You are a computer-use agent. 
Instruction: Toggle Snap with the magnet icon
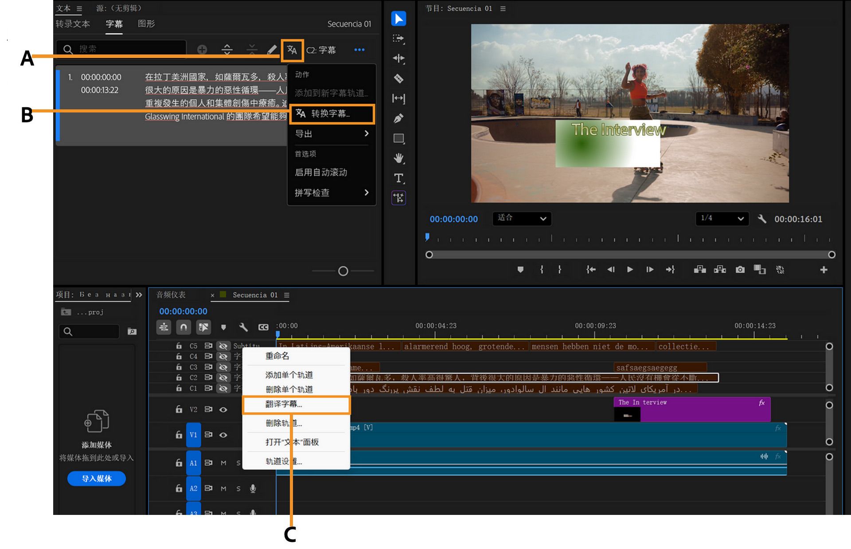183,327
